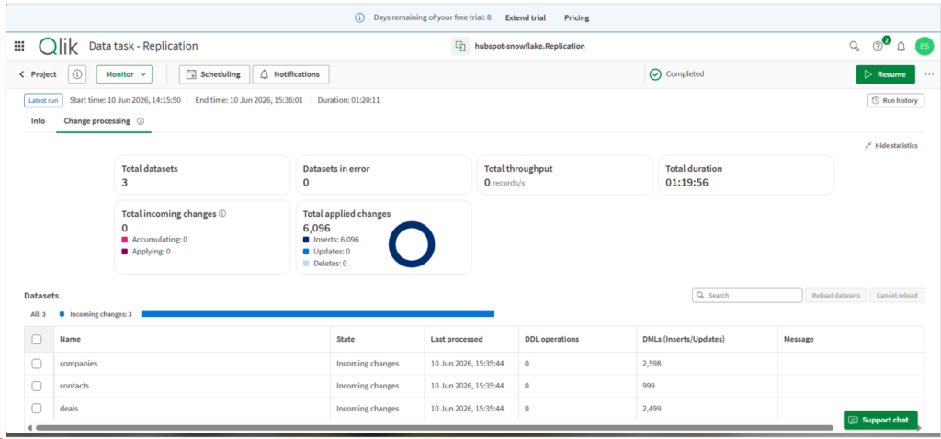The image size is (941, 439).
Task: Open Scheduling settings
Action: coord(213,74)
